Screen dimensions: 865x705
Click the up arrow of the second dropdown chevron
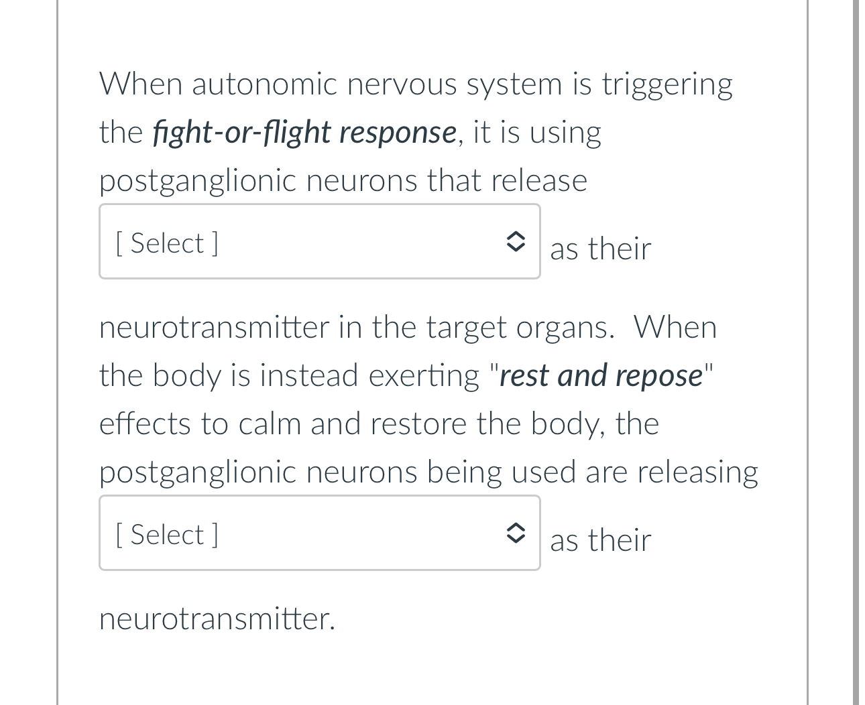point(516,527)
